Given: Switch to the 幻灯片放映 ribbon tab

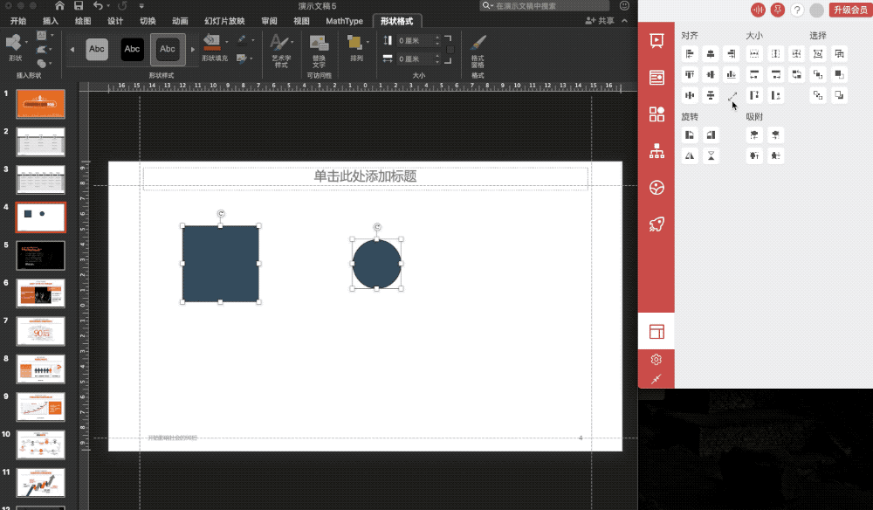Looking at the screenshot, I should [224, 21].
